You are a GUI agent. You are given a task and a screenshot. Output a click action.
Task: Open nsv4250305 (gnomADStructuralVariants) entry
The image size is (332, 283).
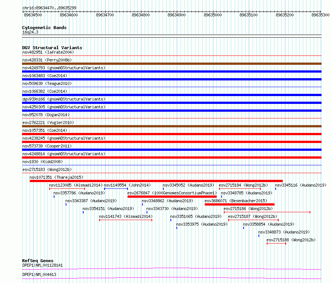(64, 107)
